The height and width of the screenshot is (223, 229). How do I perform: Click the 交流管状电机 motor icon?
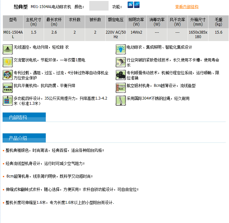8,62
